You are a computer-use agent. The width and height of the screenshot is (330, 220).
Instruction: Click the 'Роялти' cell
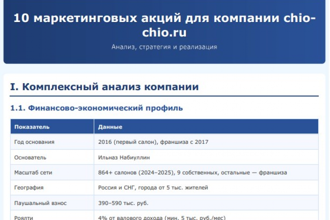click(x=52, y=215)
